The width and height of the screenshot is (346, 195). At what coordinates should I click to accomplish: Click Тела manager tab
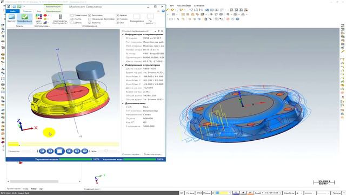(x=26, y=188)
